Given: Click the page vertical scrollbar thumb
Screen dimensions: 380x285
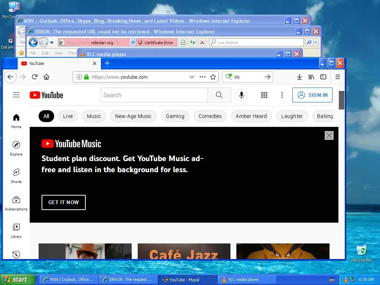Looking at the screenshot, I should point(341,100).
